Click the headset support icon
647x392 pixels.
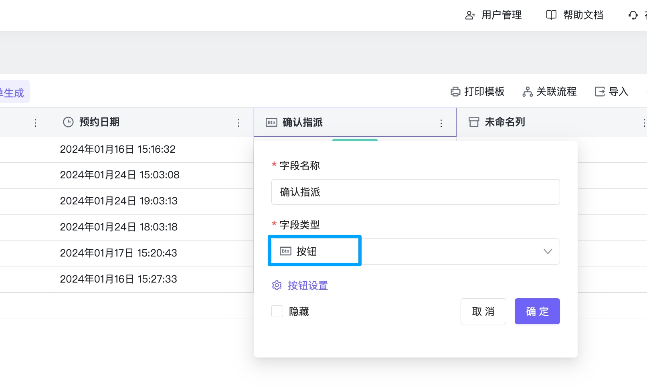pyautogui.click(x=633, y=15)
